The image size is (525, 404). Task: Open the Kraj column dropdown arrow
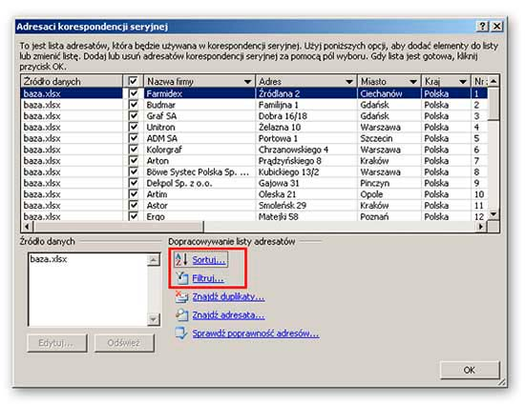coord(463,82)
